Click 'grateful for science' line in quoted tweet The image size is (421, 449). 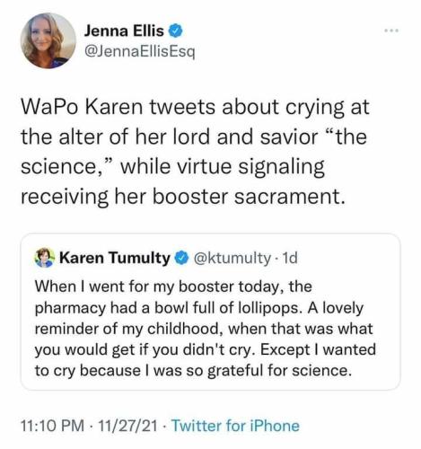coord(193,371)
